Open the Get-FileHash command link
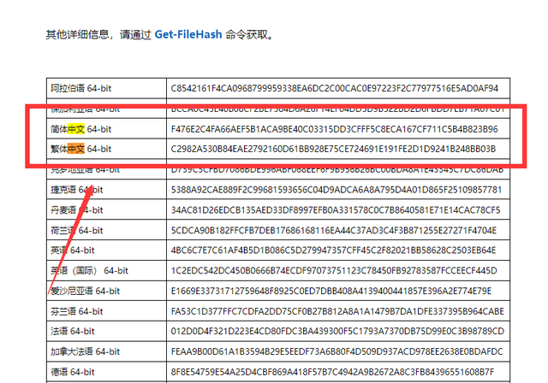This screenshot has height=383, width=548. coord(188,34)
